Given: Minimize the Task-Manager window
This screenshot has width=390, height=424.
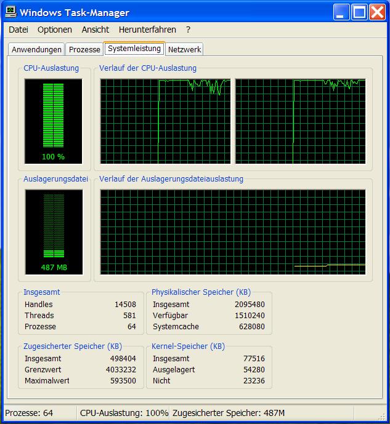Looking at the screenshot, I should [341, 12].
